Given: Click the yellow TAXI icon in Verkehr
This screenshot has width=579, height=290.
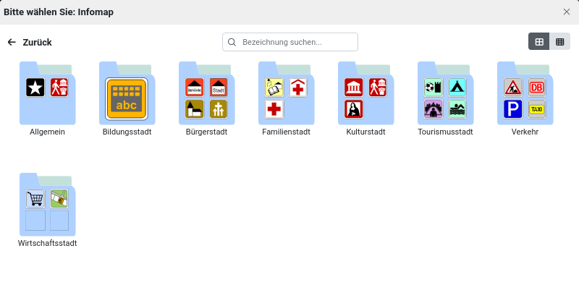Looking at the screenshot, I should click(537, 109).
